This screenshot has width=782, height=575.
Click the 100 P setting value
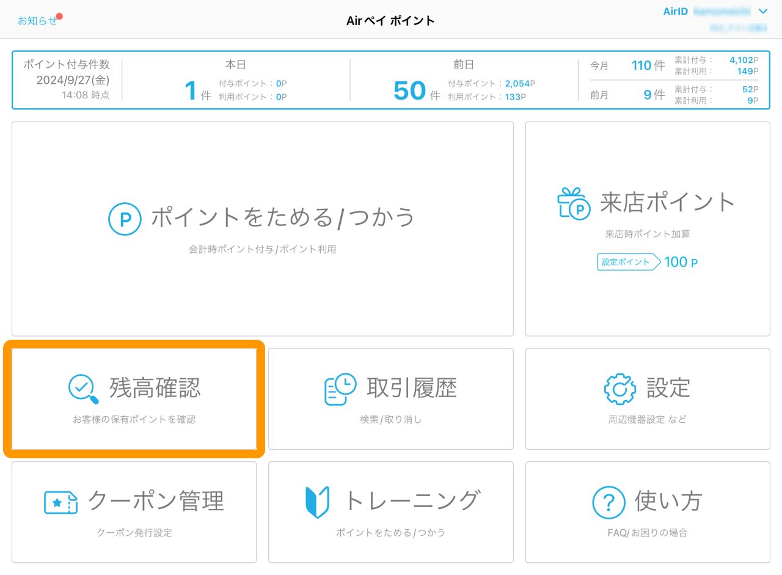pos(681,262)
